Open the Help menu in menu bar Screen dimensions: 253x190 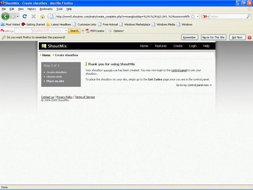[x=69, y=9]
